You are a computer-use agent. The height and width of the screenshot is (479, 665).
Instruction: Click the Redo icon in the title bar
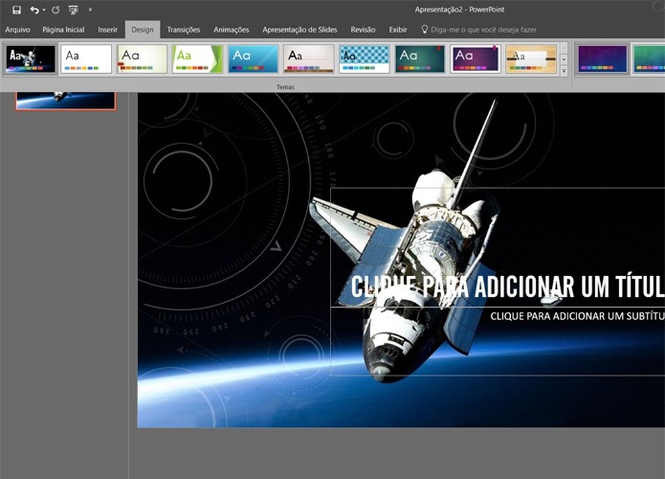pos(55,10)
